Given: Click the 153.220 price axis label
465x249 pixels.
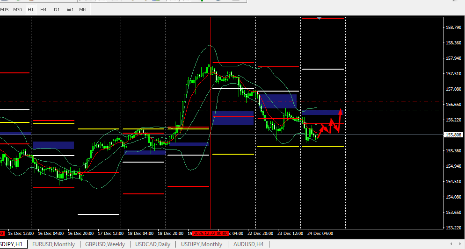Looking at the screenshot, I should [x=454, y=228].
